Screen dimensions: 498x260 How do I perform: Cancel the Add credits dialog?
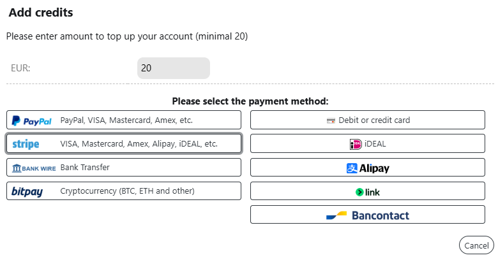(x=476, y=245)
